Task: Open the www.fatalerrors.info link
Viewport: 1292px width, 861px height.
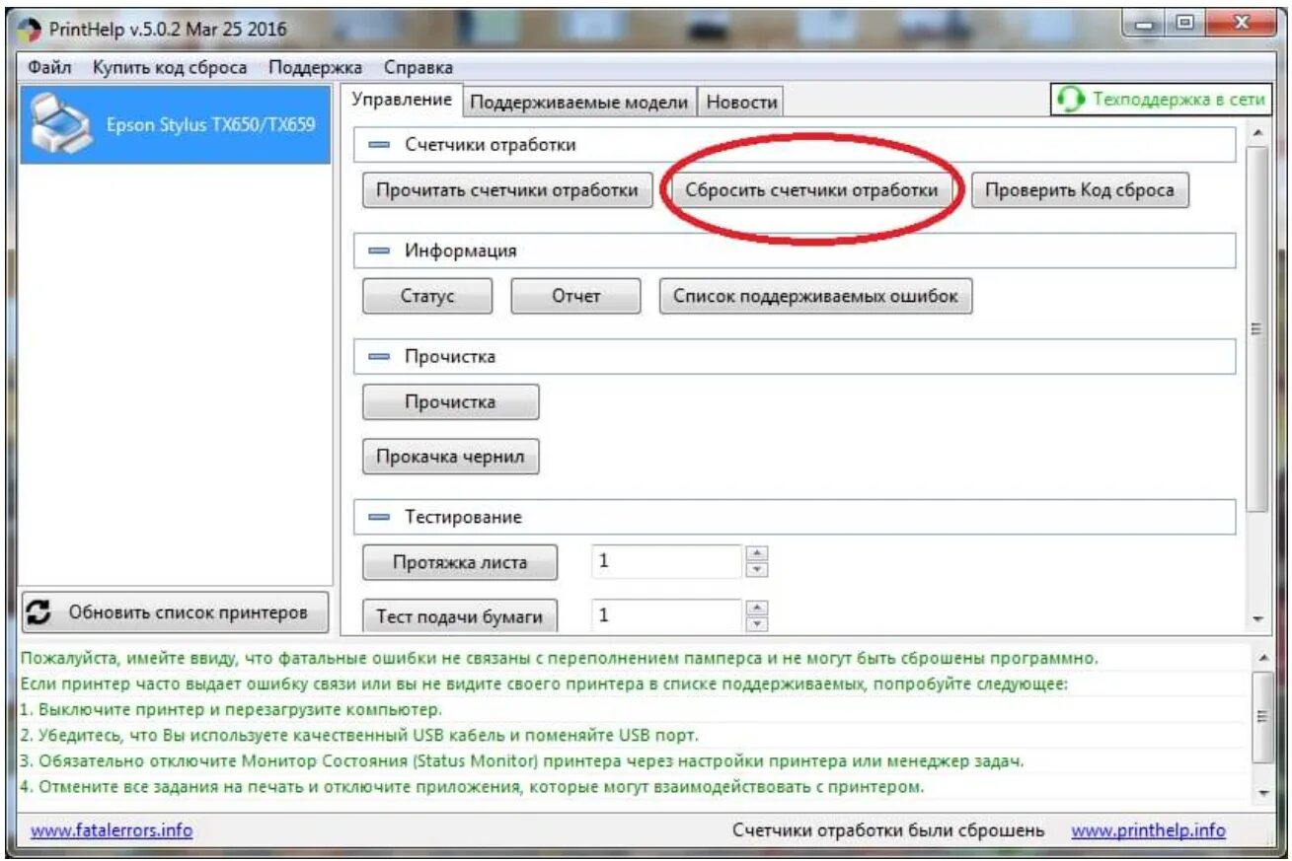Action: pyautogui.click(x=112, y=830)
